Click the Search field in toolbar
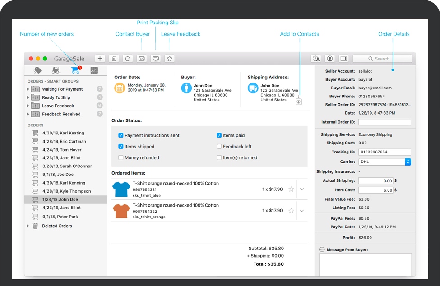This screenshot has height=286, width=440. click(x=382, y=59)
